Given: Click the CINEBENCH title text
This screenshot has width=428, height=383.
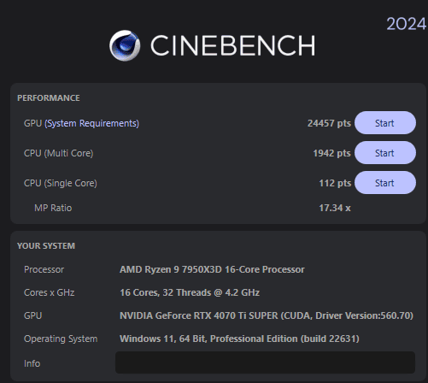Looking at the screenshot, I should 233,45.
